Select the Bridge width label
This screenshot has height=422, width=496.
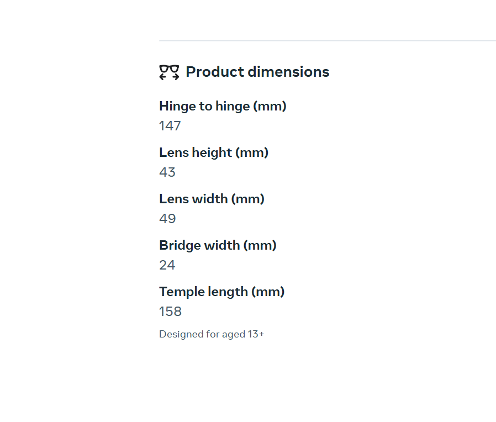[199, 245]
